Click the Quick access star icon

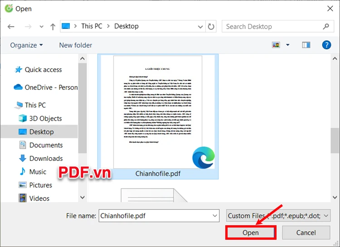(x=19, y=70)
